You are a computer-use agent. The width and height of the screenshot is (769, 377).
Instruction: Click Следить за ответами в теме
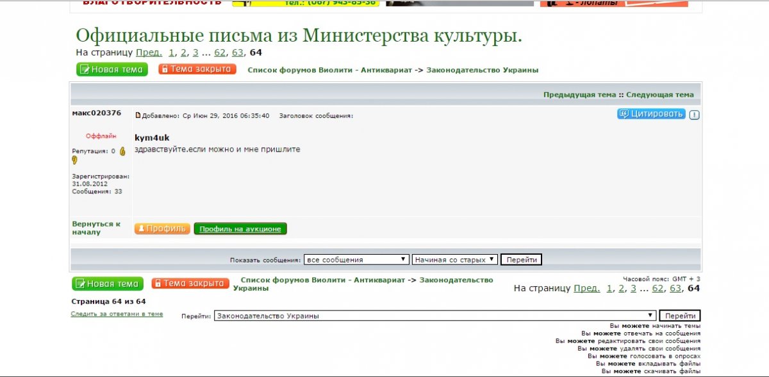click(117, 314)
